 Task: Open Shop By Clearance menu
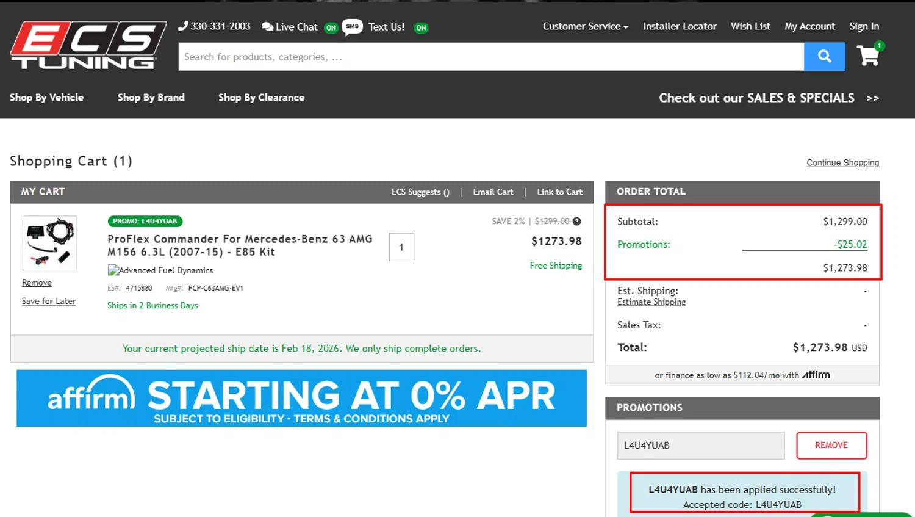tap(261, 98)
